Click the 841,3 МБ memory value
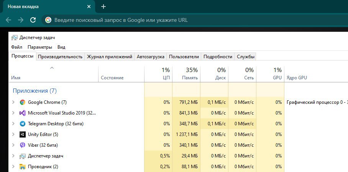348x172 pixels. point(189,113)
